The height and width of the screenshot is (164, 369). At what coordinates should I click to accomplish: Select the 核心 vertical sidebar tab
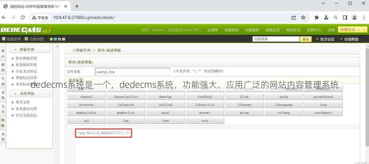pyautogui.click(x=3, y=54)
